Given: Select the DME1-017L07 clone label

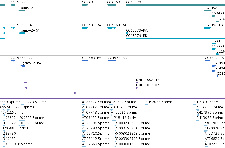Looking at the screenshot, I should [x=148, y=85].
